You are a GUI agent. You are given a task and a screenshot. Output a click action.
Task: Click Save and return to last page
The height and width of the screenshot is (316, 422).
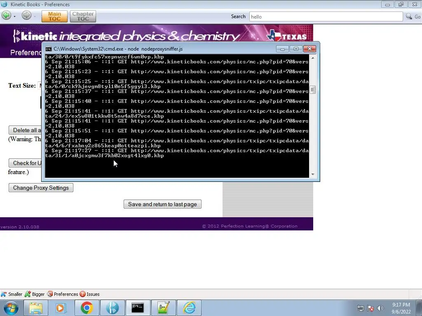pyautogui.click(x=162, y=204)
